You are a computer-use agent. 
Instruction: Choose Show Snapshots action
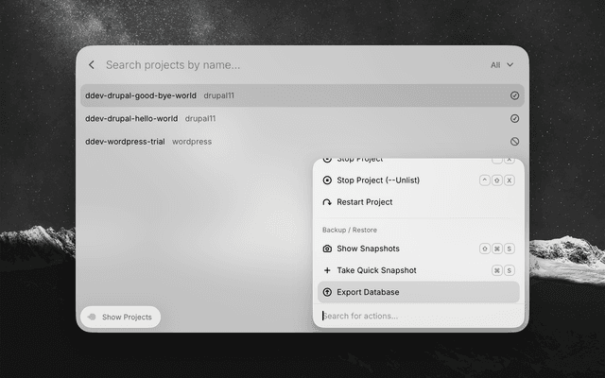point(418,249)
